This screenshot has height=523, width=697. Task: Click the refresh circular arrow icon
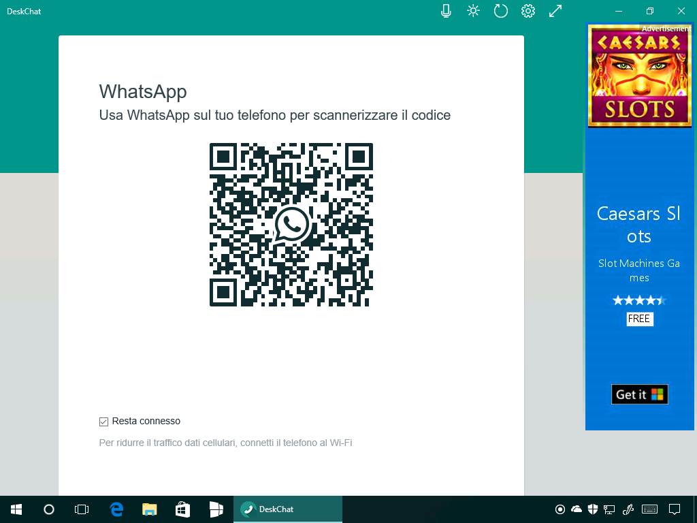pyautogui.click(x=501, y=11)
